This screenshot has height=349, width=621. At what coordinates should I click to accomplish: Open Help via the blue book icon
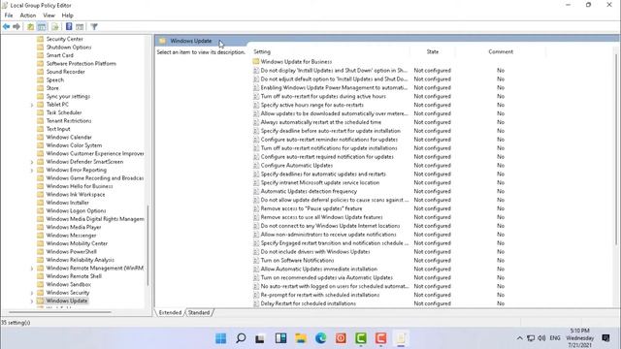pyautogui.click(x=69, y=26)
